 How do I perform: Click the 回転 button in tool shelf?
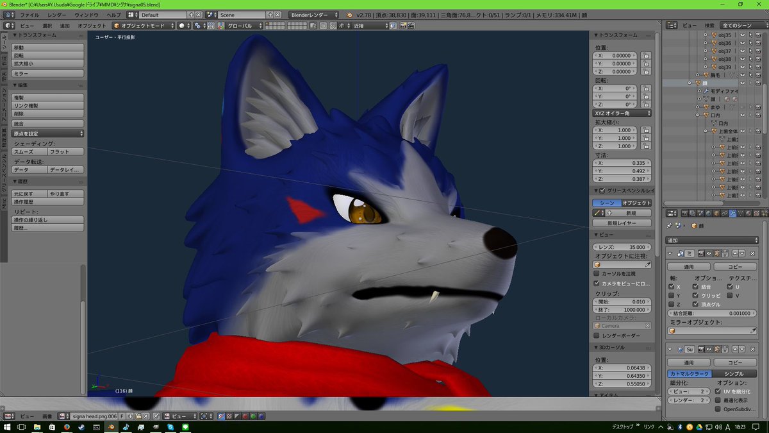click(x=48, y=56)
